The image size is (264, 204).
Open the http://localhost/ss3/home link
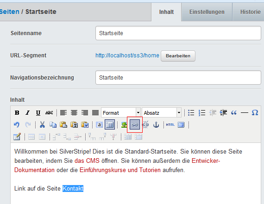coord(127,56)
